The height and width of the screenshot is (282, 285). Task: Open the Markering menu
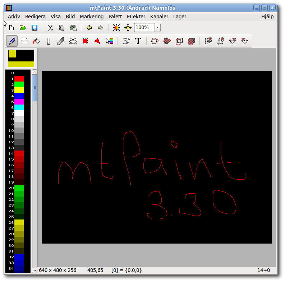tap(92, 17)
